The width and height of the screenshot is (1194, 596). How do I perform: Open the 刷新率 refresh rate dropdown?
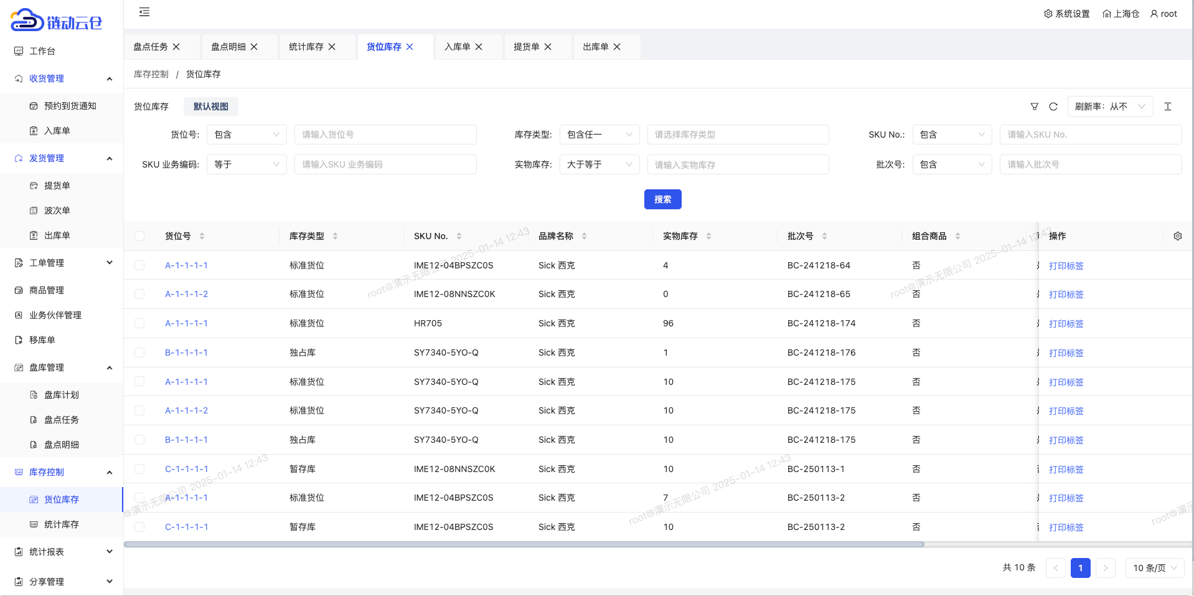[x=1110, y=106]
